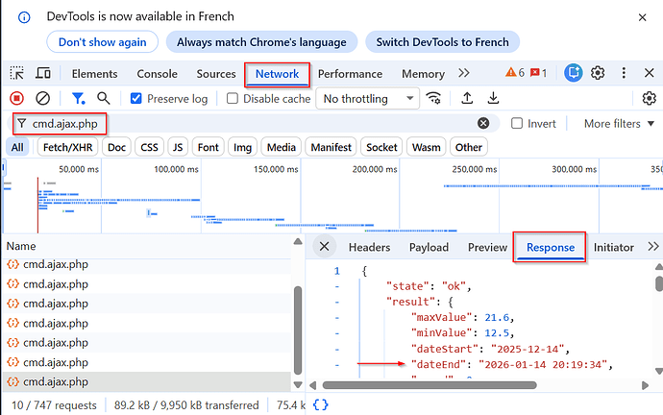Toggle the device toolbar icon
Screen dimensions: 663x415
(43, 74)
